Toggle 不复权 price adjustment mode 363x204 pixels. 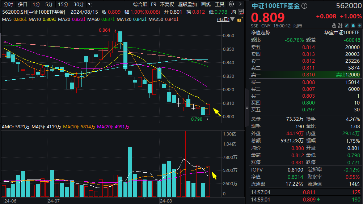[167, 4]
